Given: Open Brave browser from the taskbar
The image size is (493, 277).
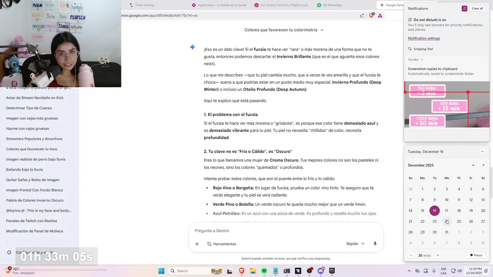Looking at the screenshot, I should [241, 271].
